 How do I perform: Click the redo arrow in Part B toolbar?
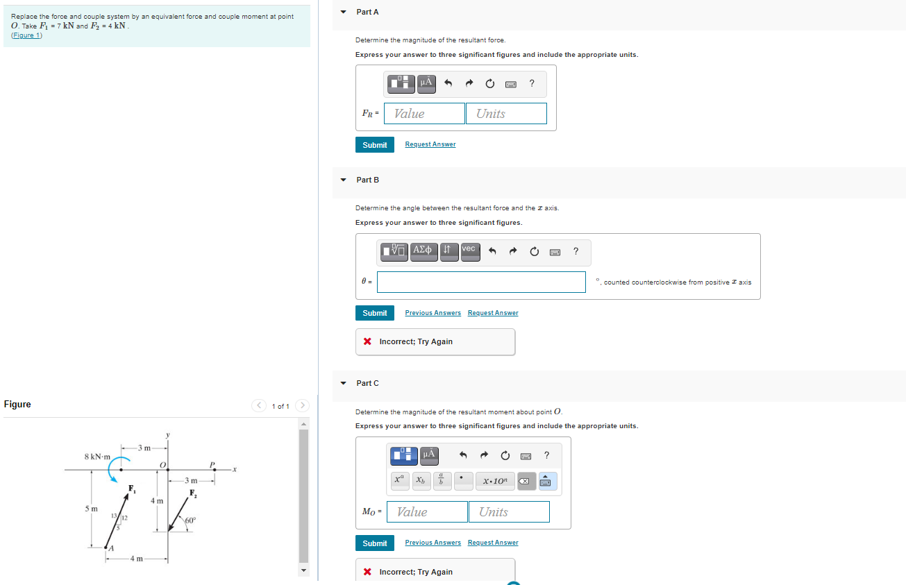pyautogui.click(x=512, y=252)
